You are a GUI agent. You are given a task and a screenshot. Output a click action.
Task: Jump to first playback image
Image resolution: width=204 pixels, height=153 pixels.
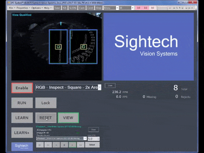tap(40, 145)
